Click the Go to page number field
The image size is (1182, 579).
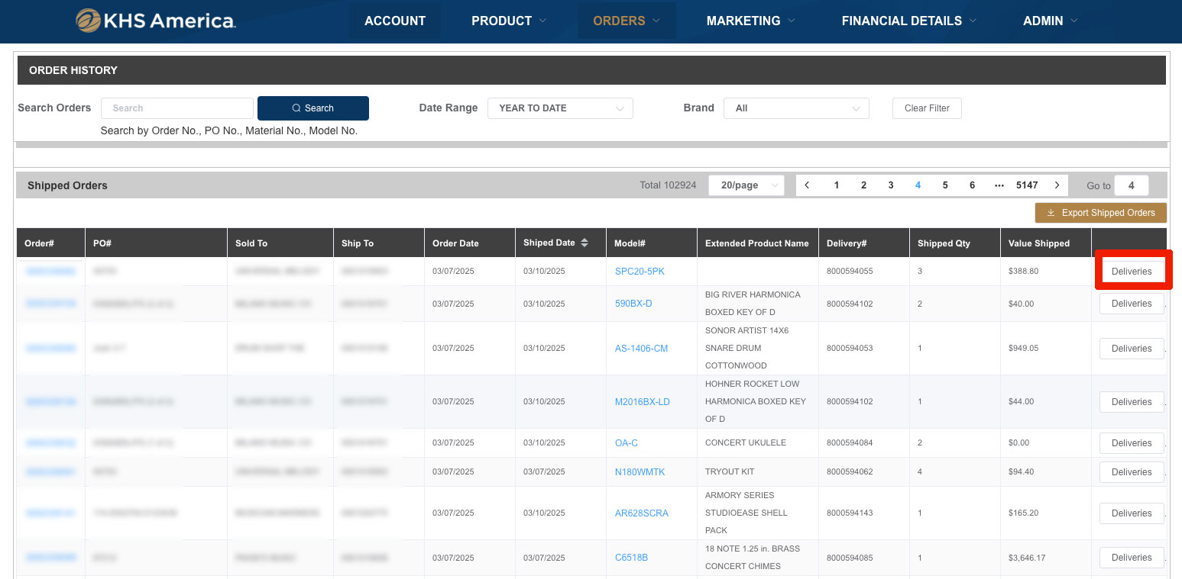click(1131, 185)
